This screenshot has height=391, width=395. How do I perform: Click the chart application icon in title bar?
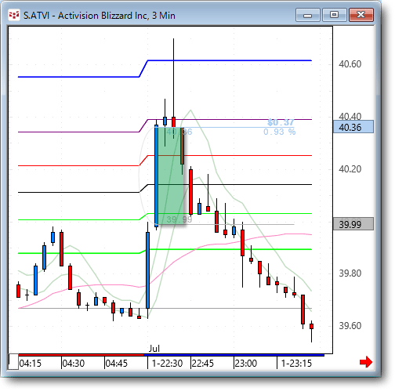(14, 15)
